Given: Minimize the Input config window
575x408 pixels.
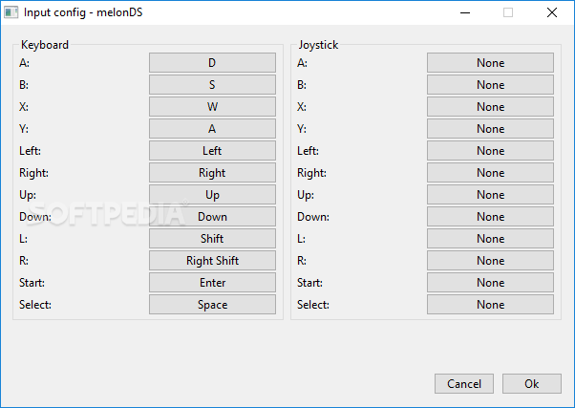Looking at the screenshot, I should (x=465, y=12).
